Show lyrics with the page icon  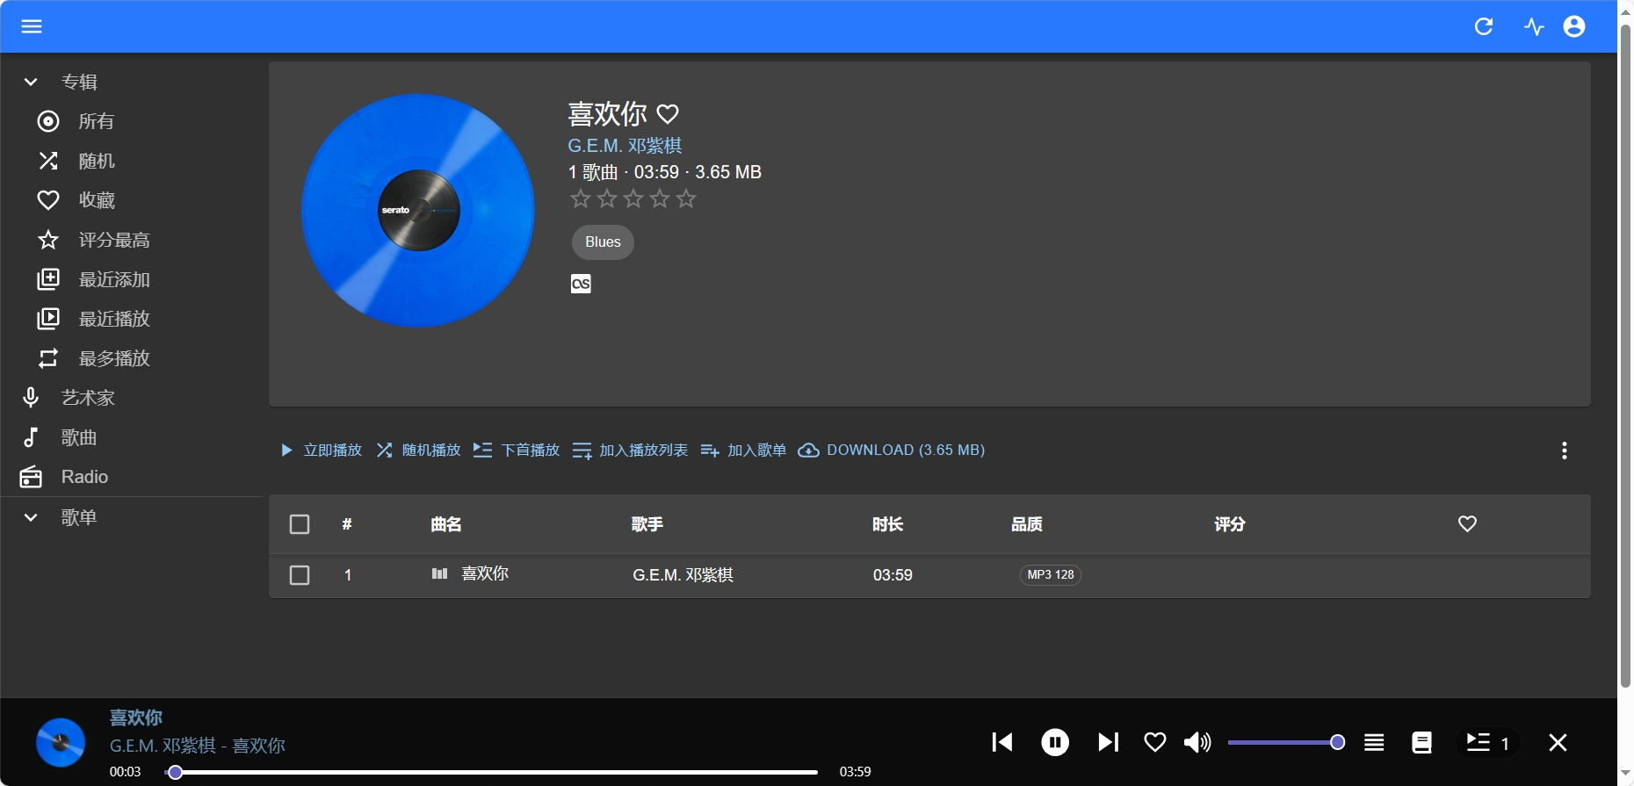pyautogui.click(x=1422, y=743)
